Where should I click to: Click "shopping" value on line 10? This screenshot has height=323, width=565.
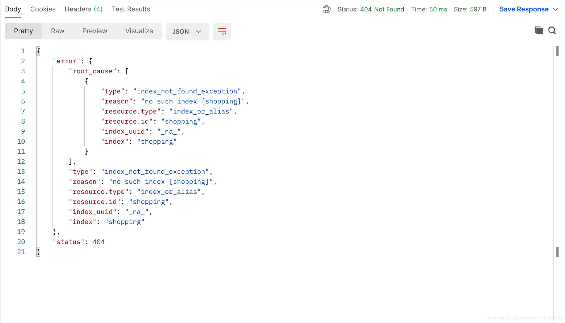157,141
